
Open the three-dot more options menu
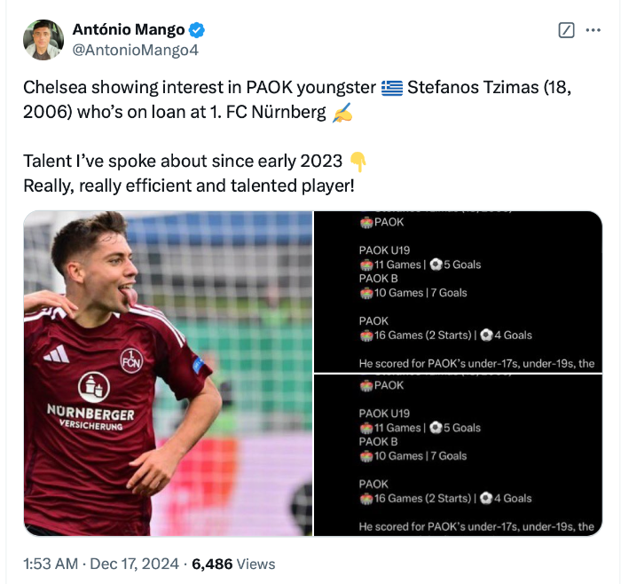click(x=593, y=30)
